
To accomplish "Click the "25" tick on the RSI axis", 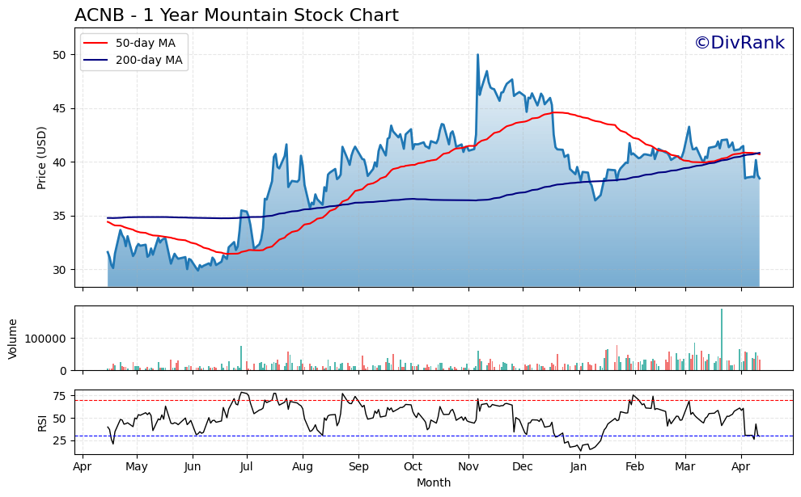I will [60, 440].
